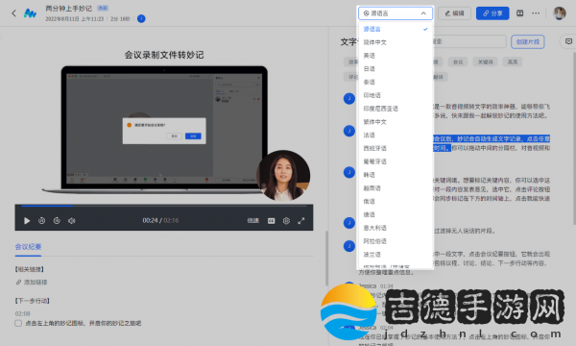The image size is (576, 346).
Task: Click the 编辑 edit button
Action: click(x=455, y=13)
